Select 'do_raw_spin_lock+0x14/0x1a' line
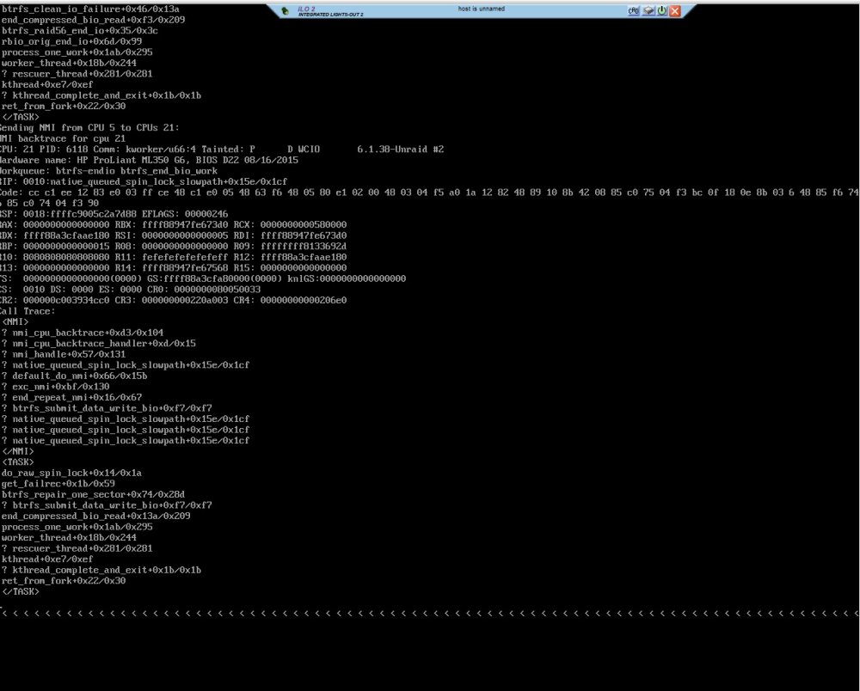 72,473
